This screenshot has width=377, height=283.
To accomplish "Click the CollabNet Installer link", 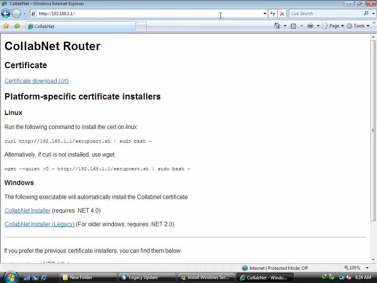I will (x=27, y=210).
